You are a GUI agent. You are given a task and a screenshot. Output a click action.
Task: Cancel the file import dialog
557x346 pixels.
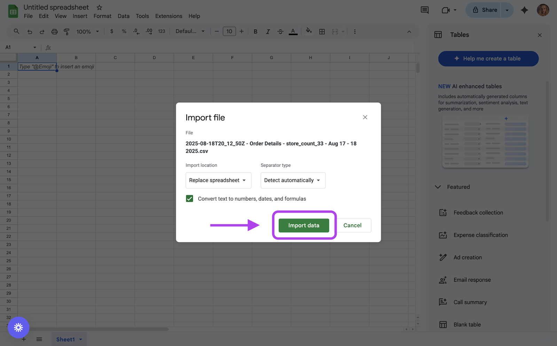[352, 225]
